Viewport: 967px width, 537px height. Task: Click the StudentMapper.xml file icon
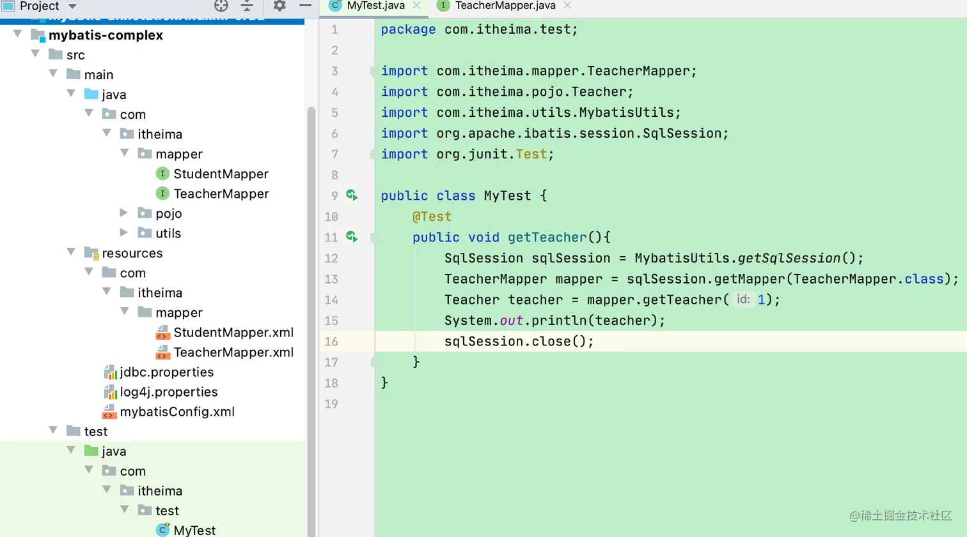click(162, 333)
